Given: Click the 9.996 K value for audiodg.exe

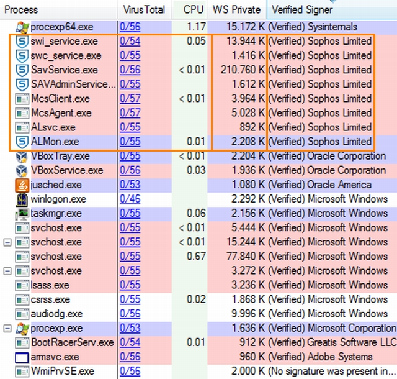Looking at the screenshot, I should 248,314.
